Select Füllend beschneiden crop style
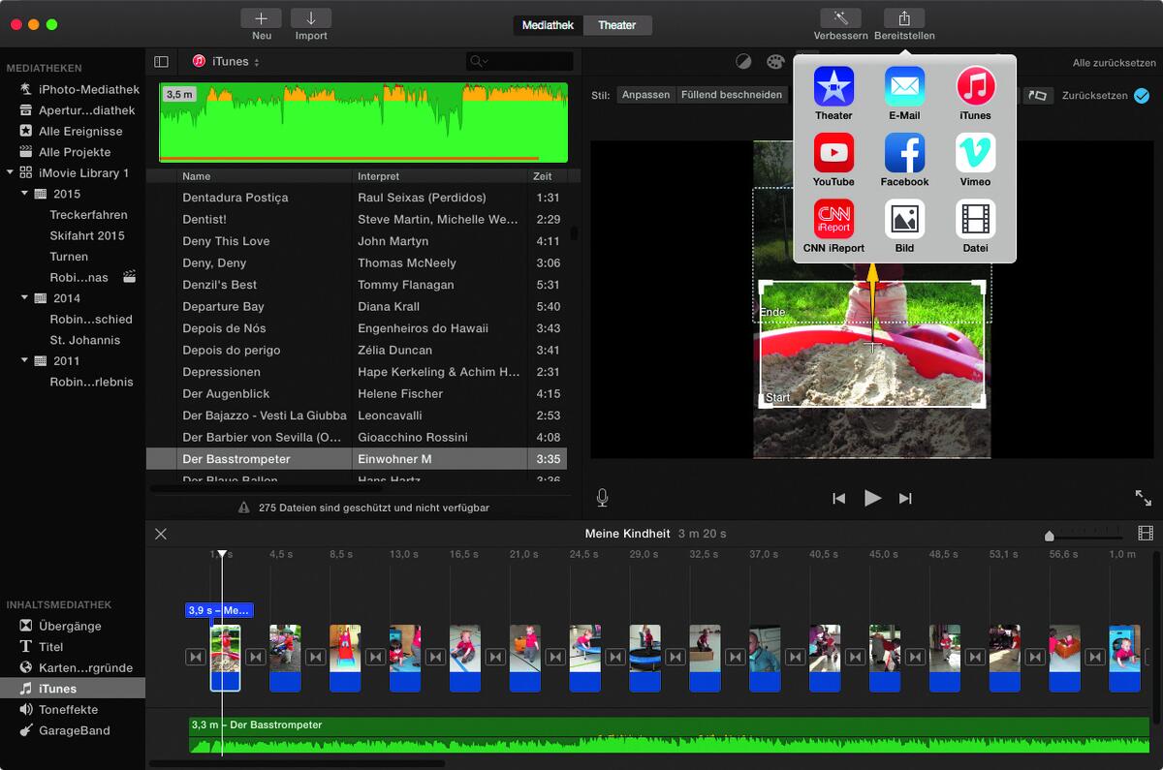 click(732, 95)
